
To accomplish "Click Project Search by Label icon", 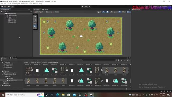I will (122, 60).
